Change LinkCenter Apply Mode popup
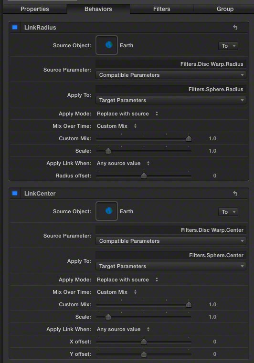 coord(127,280)
